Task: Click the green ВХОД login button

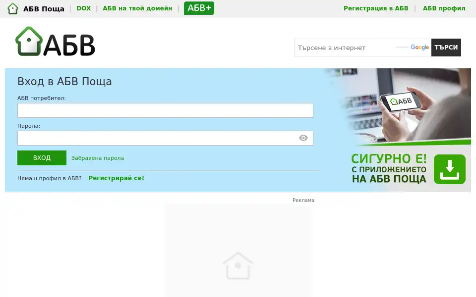Action: coord(42,158)
